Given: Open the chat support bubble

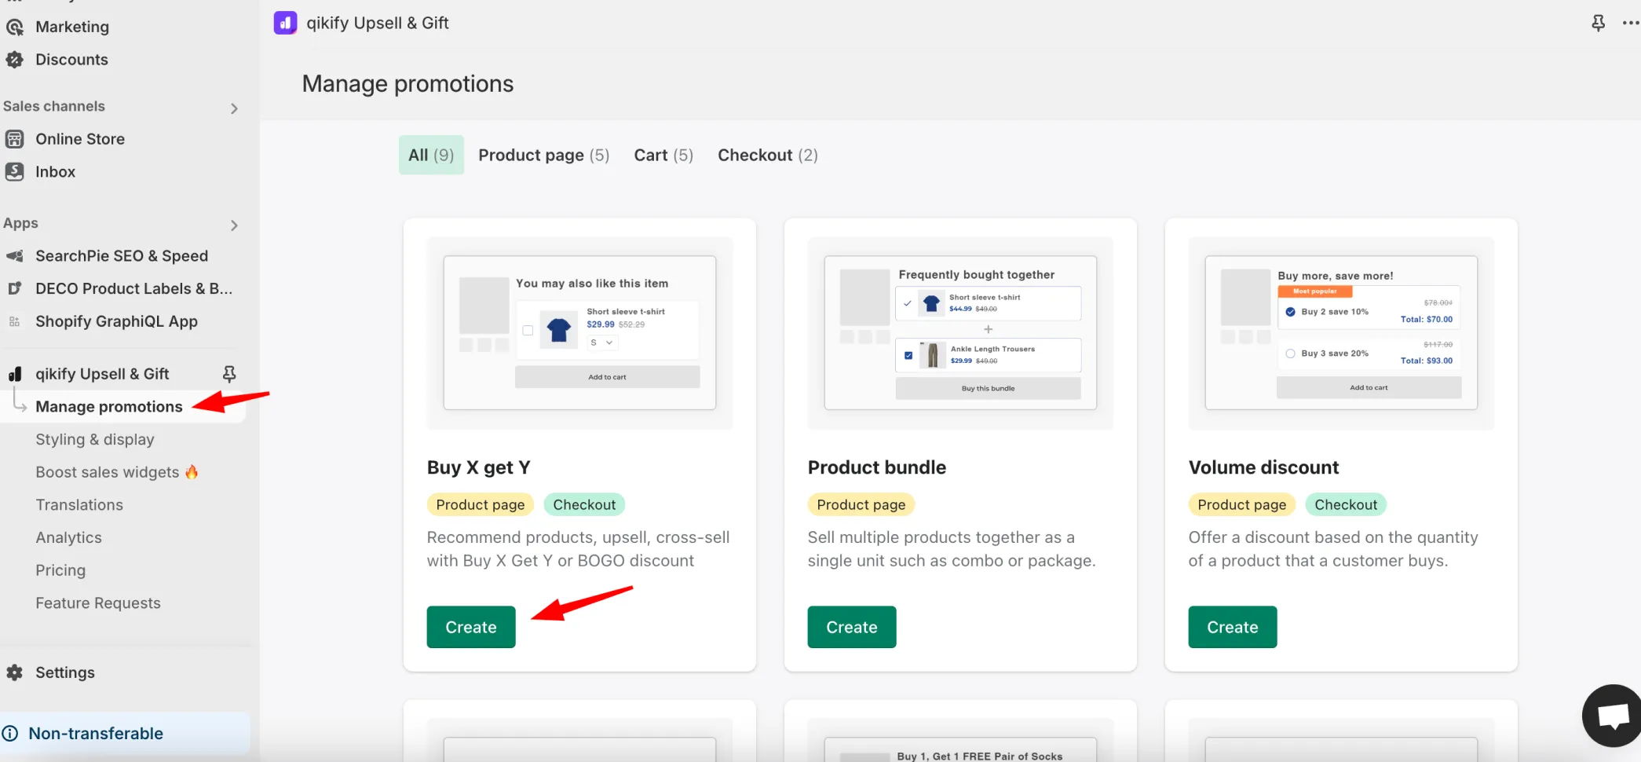Looking at the screenshot, I should pos(1612,716).
